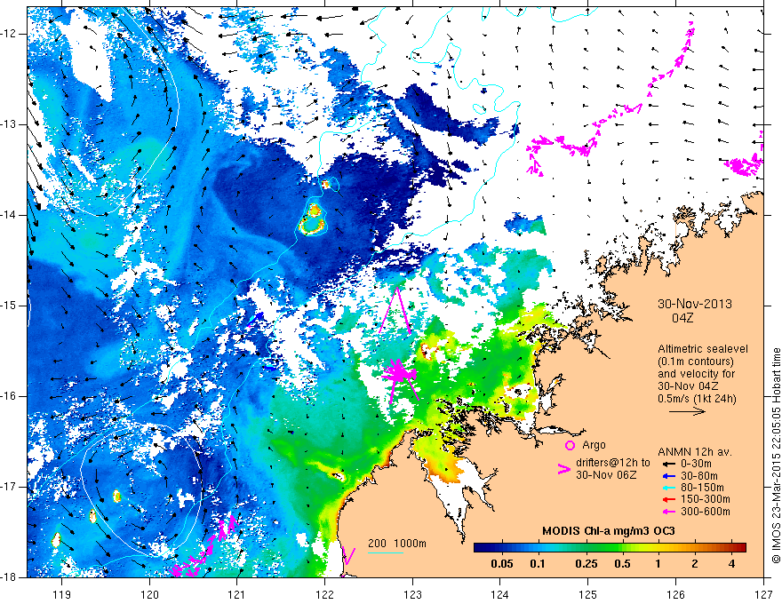Click the '200 1000m' isobath label

397,543
